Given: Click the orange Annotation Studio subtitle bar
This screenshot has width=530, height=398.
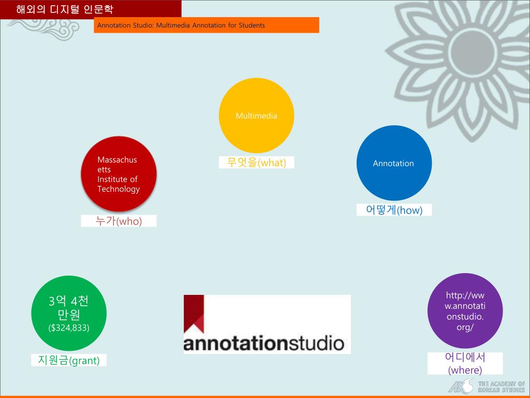Looking at the screenshot, I should pos(206,25).
